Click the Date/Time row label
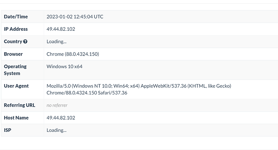Viewport: 278px width, 150px height. click(16, 17)
